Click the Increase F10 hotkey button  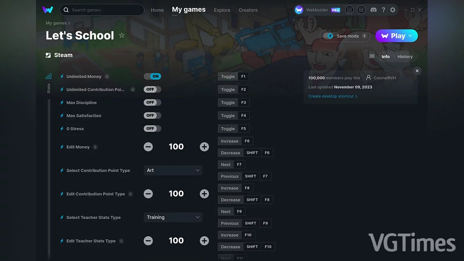(x=236, y=235)
